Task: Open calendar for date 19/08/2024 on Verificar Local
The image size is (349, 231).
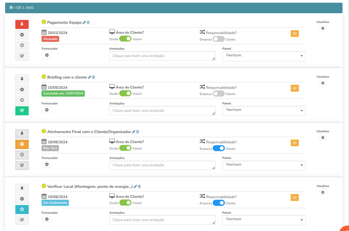Action: point(44,197)
